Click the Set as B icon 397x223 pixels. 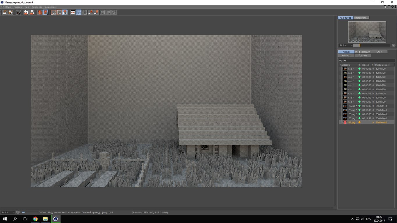[x=97, y=12]
